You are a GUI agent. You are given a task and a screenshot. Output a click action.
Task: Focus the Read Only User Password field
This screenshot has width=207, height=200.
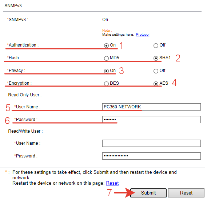coord(152,120)
